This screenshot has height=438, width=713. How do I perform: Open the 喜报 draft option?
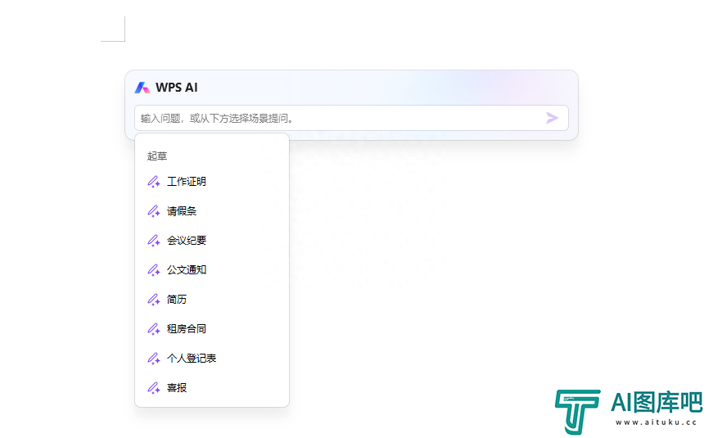click(x=212, y=388)
